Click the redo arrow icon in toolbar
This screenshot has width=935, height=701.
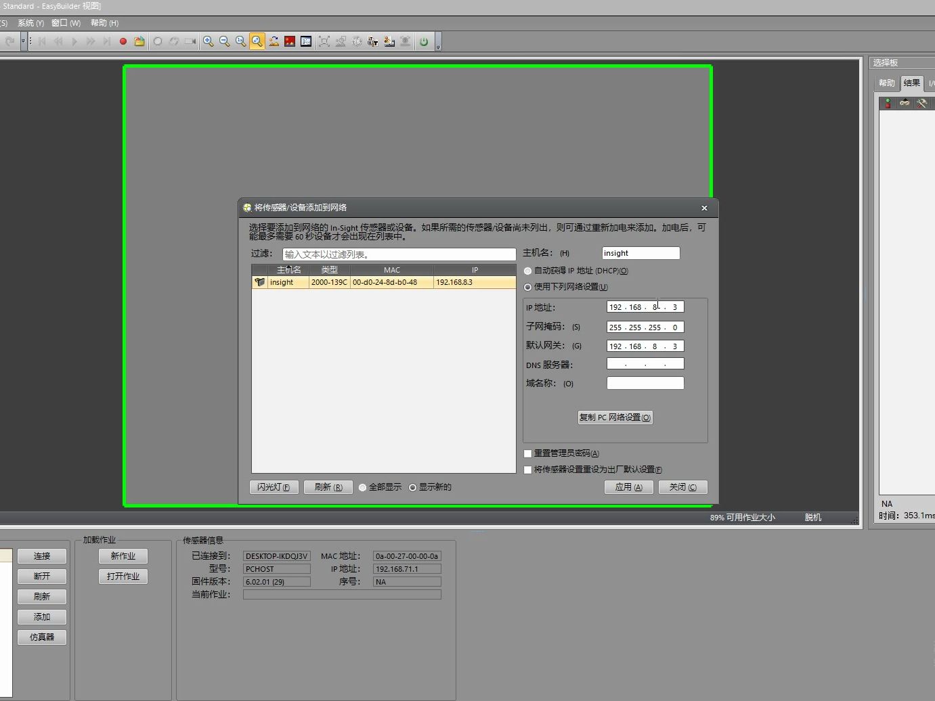coord(9,41)
